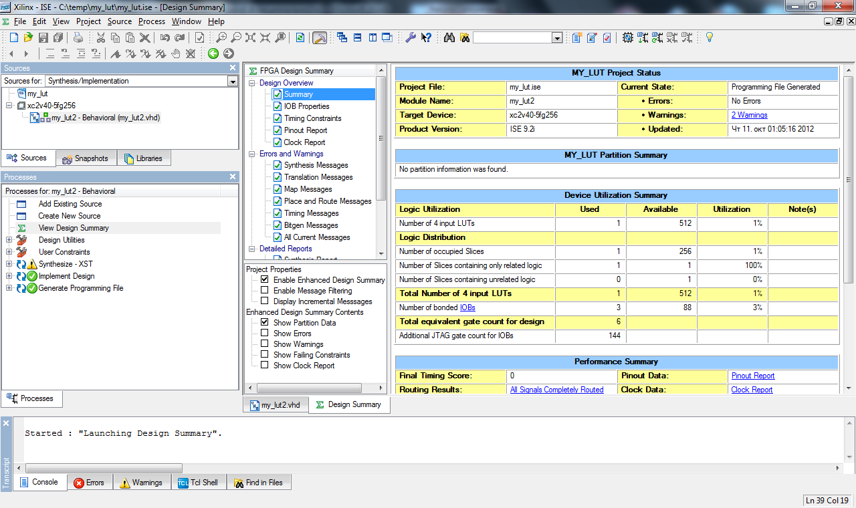The image size is (856, 508).
Task: Expand the Implement Design node
Action: point(9,276)
